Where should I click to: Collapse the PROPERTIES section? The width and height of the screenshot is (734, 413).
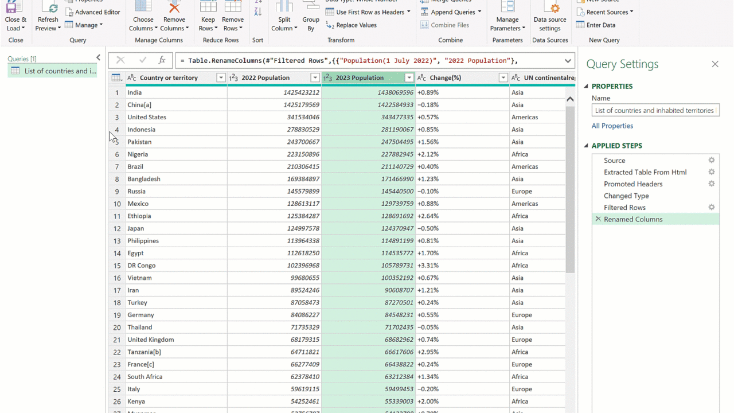click(x=587, y=87)
